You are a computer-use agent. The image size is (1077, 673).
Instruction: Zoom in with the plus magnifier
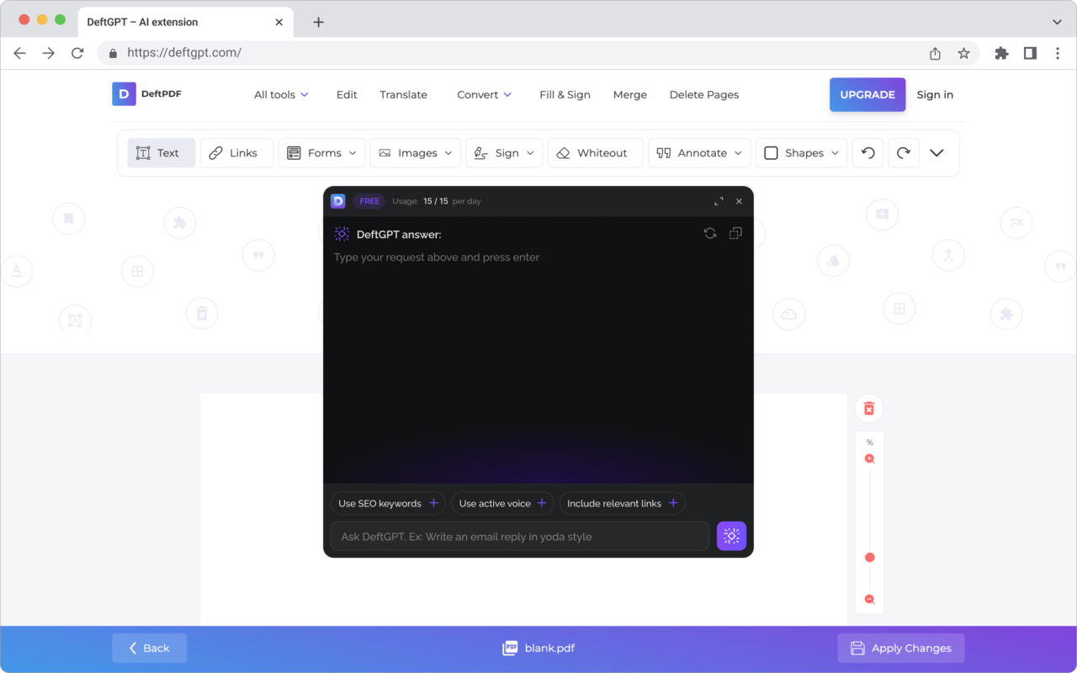[x=870, y=459]
